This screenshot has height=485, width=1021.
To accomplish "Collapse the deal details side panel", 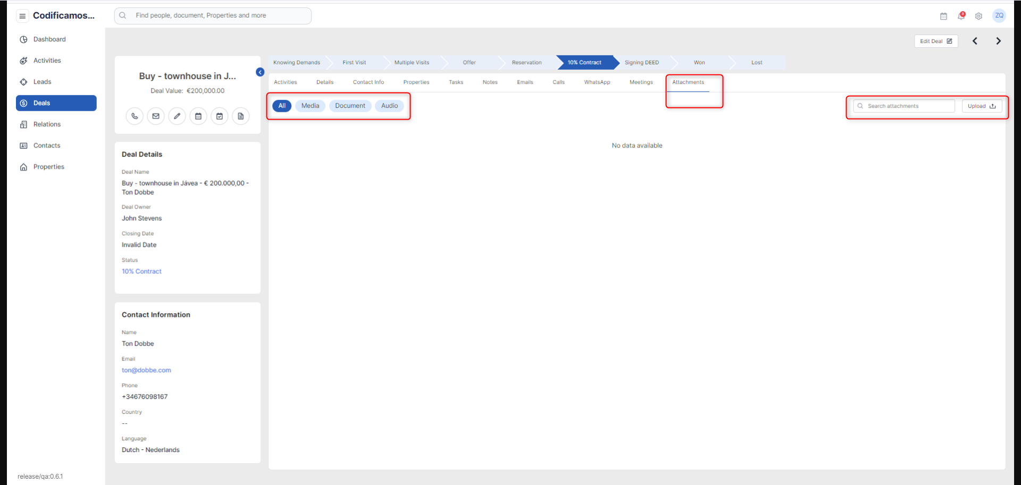I will click(260, 72).
